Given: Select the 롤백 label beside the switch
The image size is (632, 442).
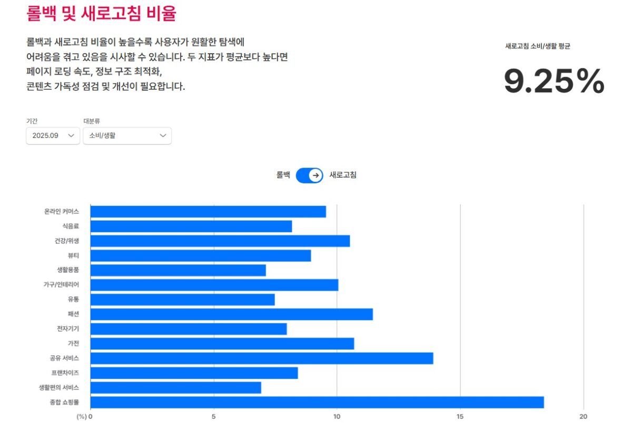Looking at the screenshot, I should (283, 176).
